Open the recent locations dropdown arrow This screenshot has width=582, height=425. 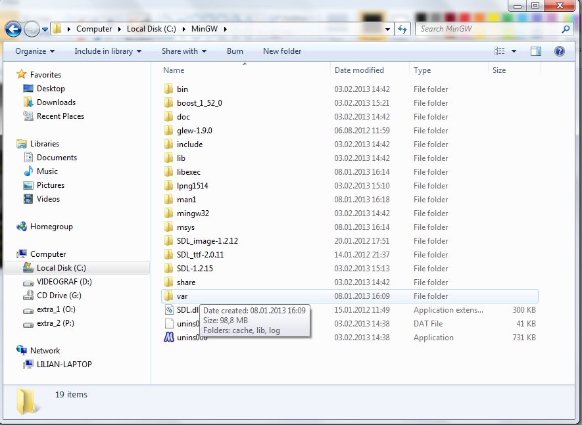coord(45,29)
